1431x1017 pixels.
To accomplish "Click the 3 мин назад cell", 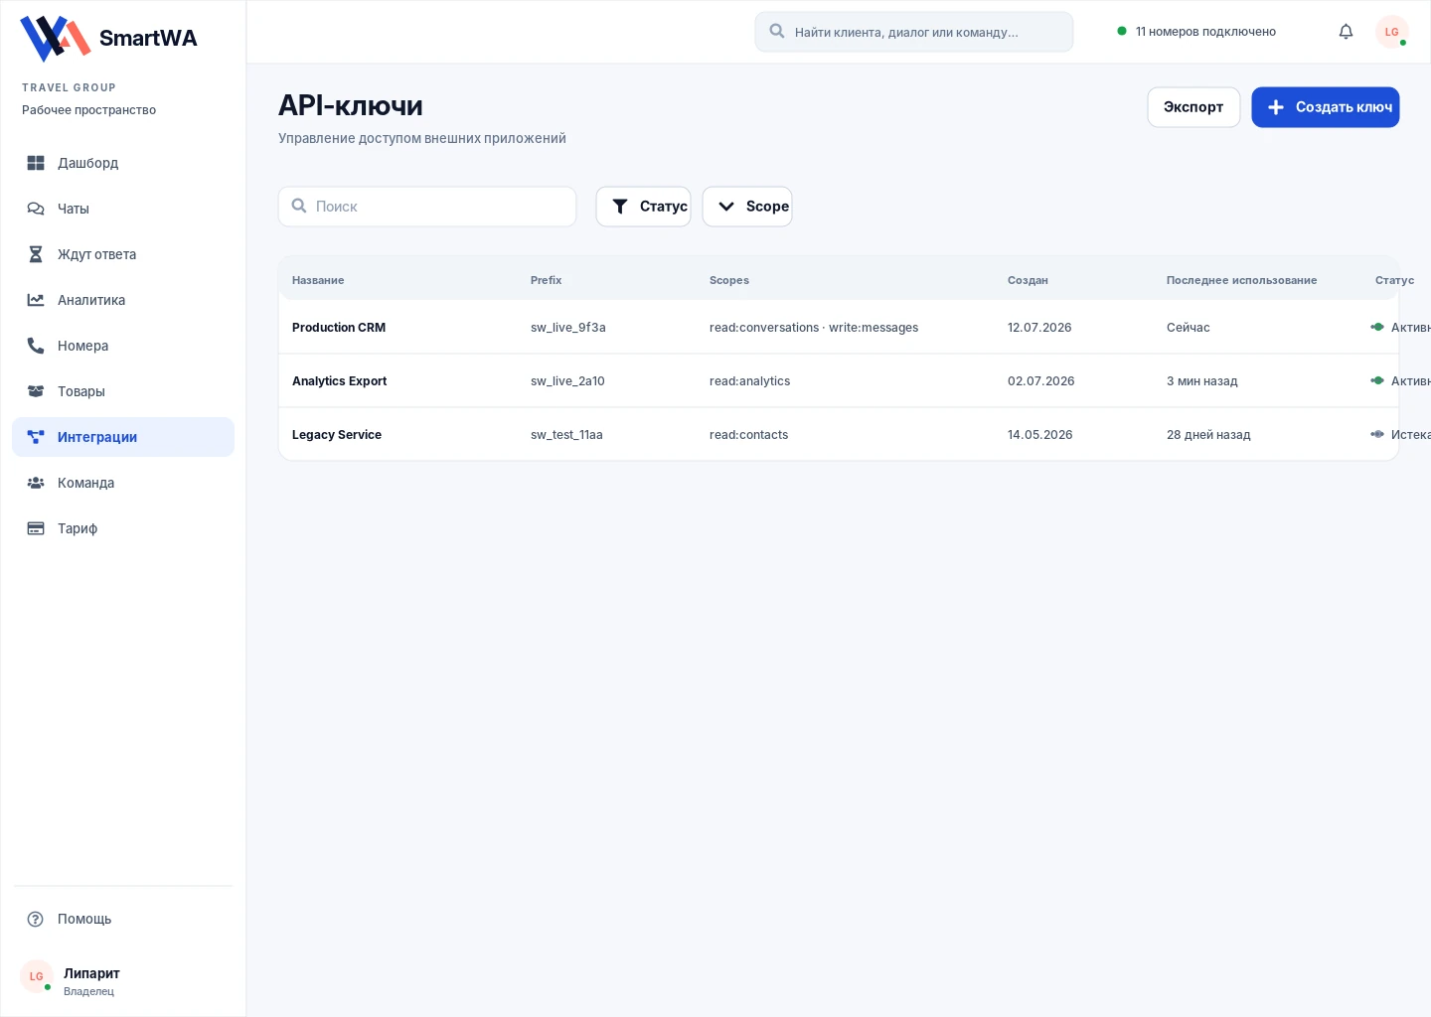I will [x=1202, y=381].
